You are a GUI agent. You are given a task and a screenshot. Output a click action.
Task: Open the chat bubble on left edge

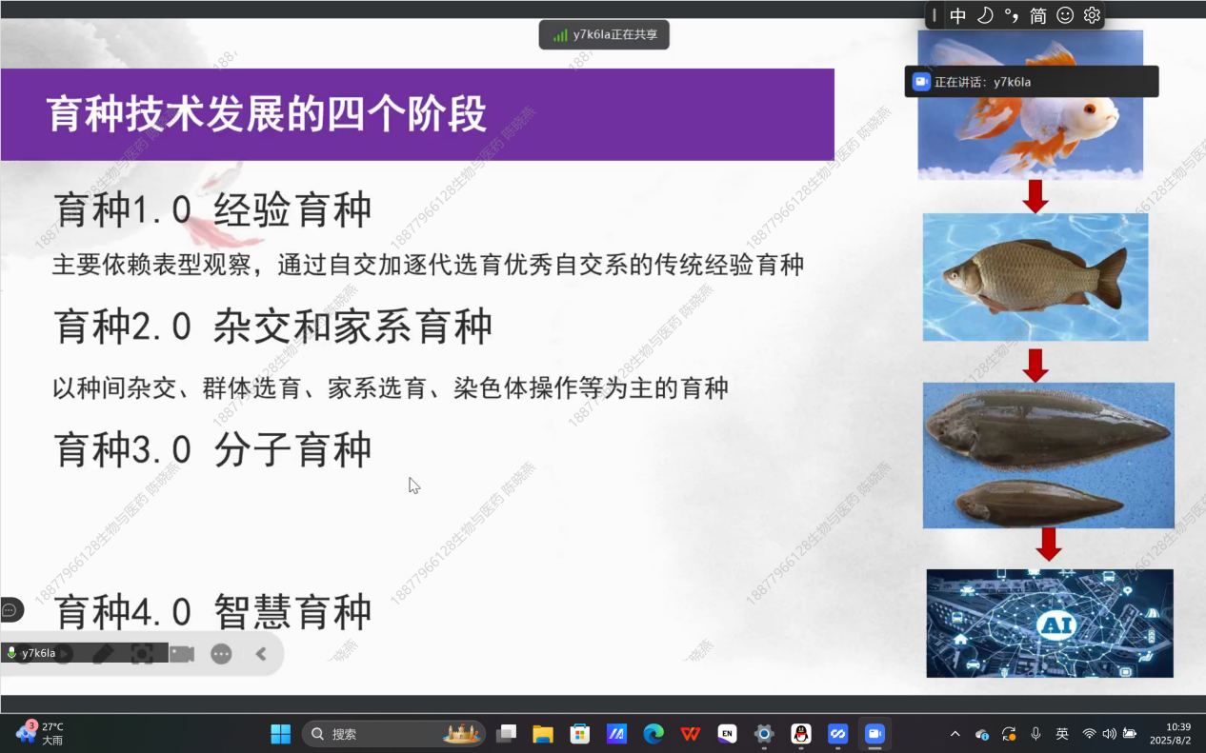point(10,609)
